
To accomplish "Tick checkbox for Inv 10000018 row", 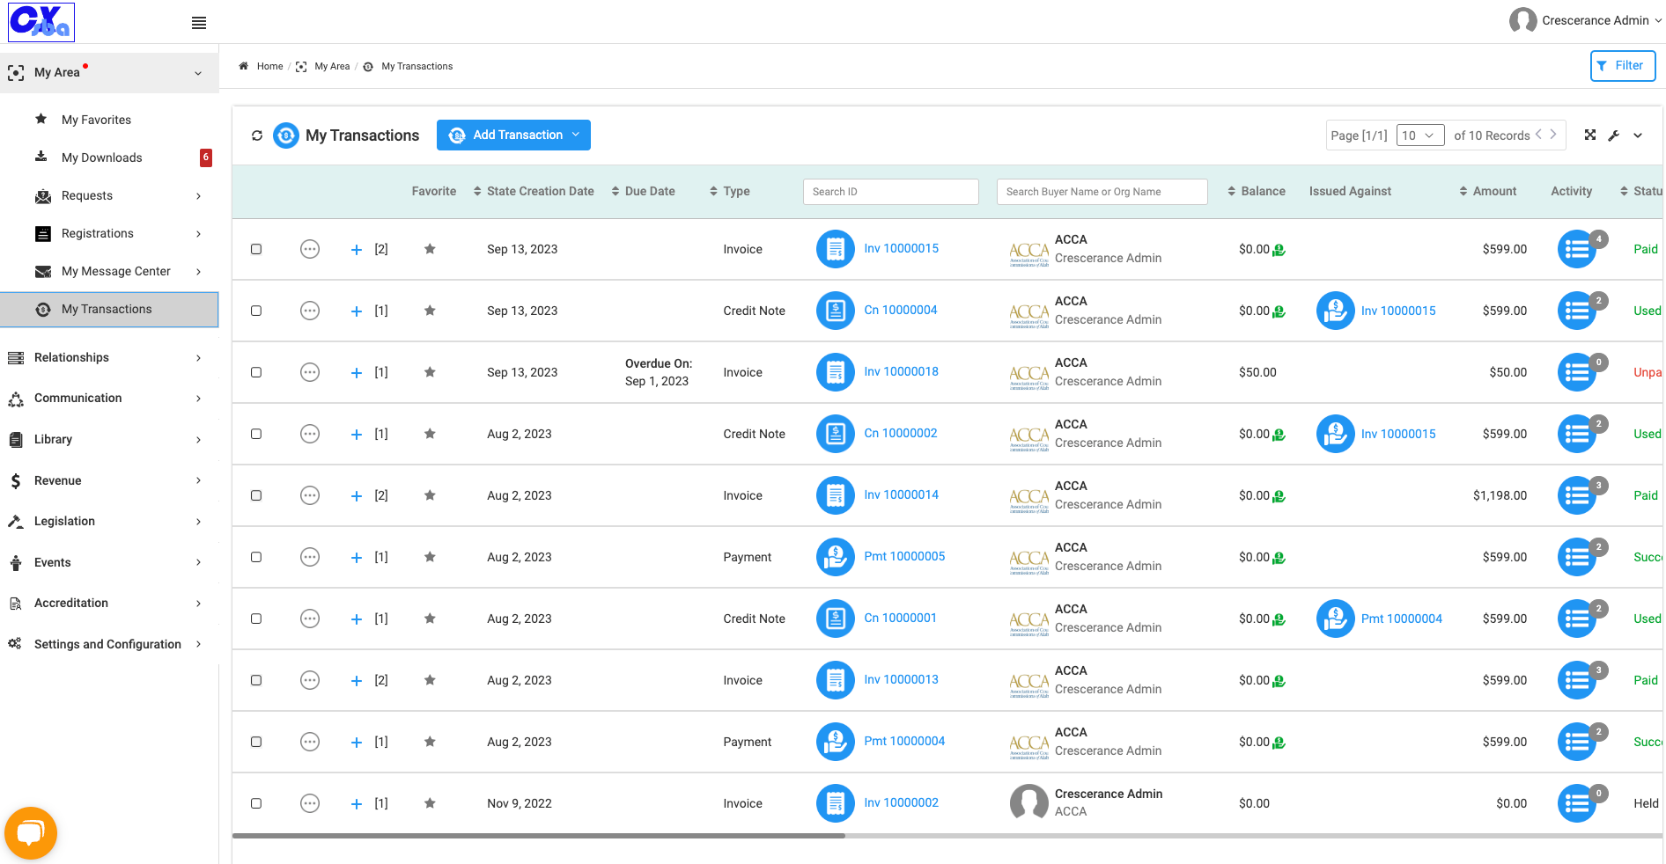I will (256, 372).
